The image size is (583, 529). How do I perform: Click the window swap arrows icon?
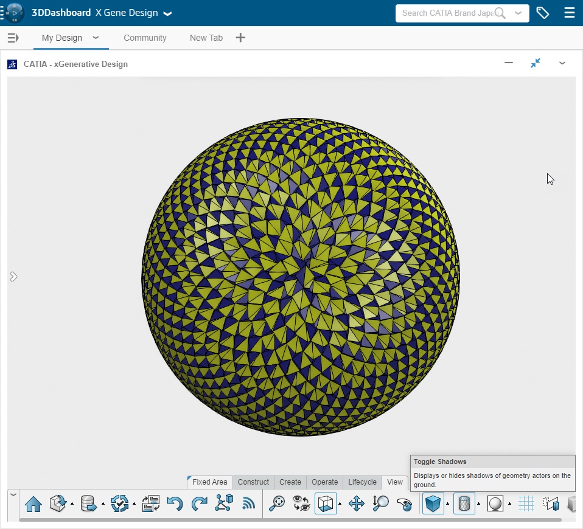tap(150, 504)
